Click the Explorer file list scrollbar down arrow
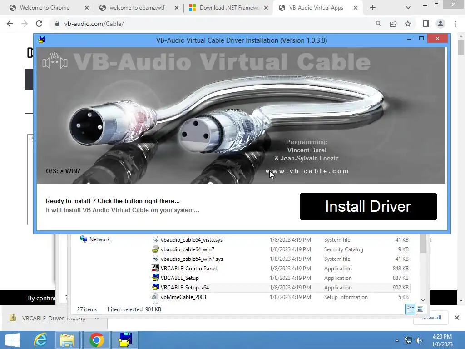 click(x=423, y=300)
